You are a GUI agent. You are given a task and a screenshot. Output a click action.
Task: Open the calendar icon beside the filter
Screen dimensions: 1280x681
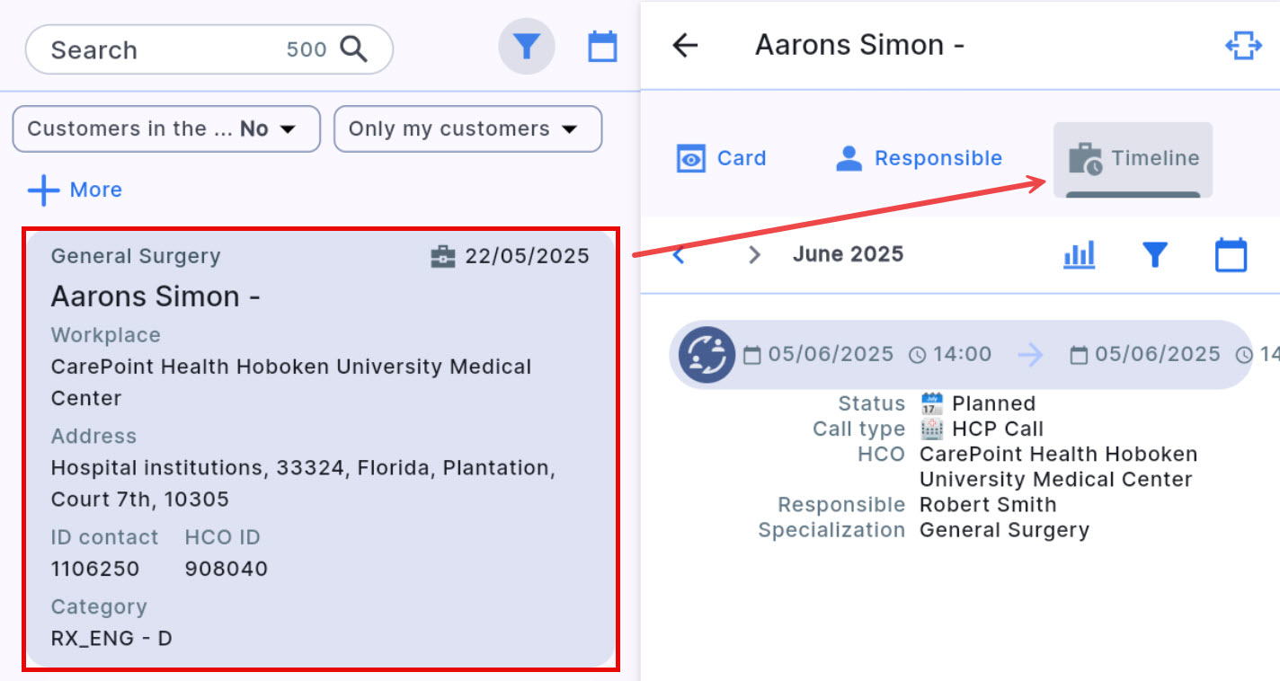602,47
